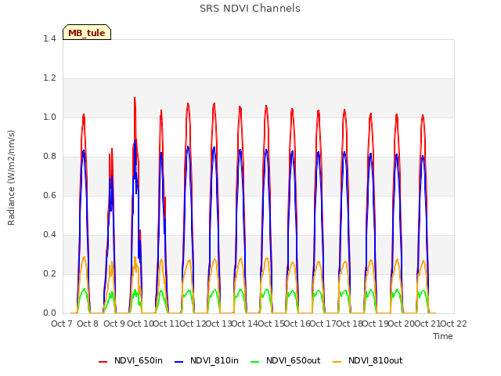The width and height of the screenshot is (501, 376).
Task: Click the red NDVI_650in legend swatch
Action: 103,362
